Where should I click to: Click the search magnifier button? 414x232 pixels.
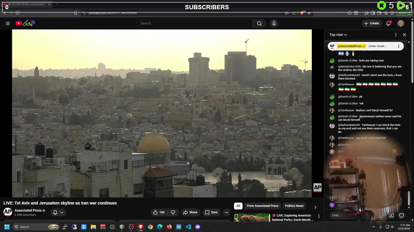[x=259, y=23]
